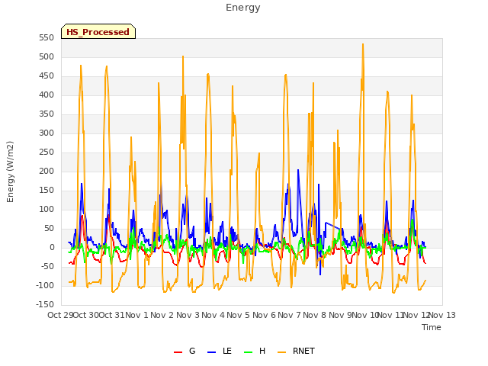Screen dimensions: 488x366
Task: Click the 150 y-axis tick label
Action: pyautogui.click(x=47, y=191)
